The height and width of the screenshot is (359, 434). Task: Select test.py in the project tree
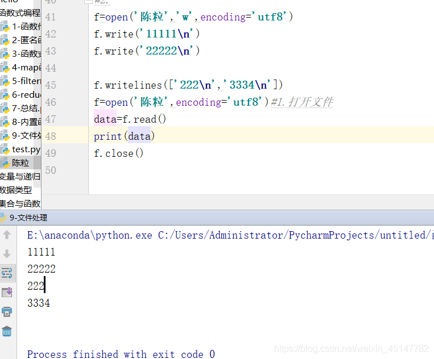click(x=26, y=149)
